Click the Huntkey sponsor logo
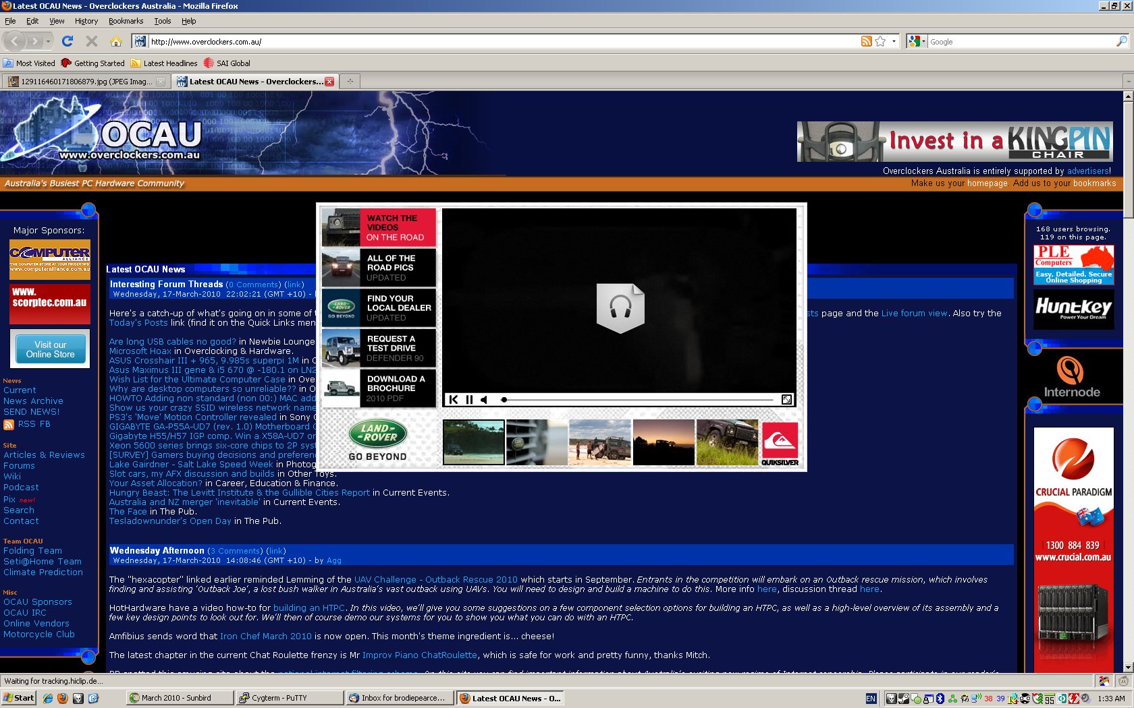Screen dimensions: 1134x708 [x=1073, y=309]
